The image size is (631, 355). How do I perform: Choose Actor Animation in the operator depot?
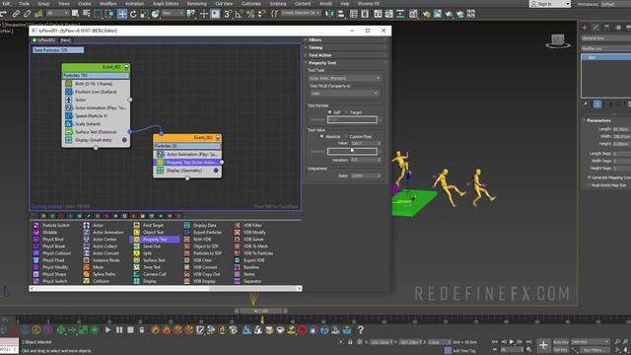(107, 233)
